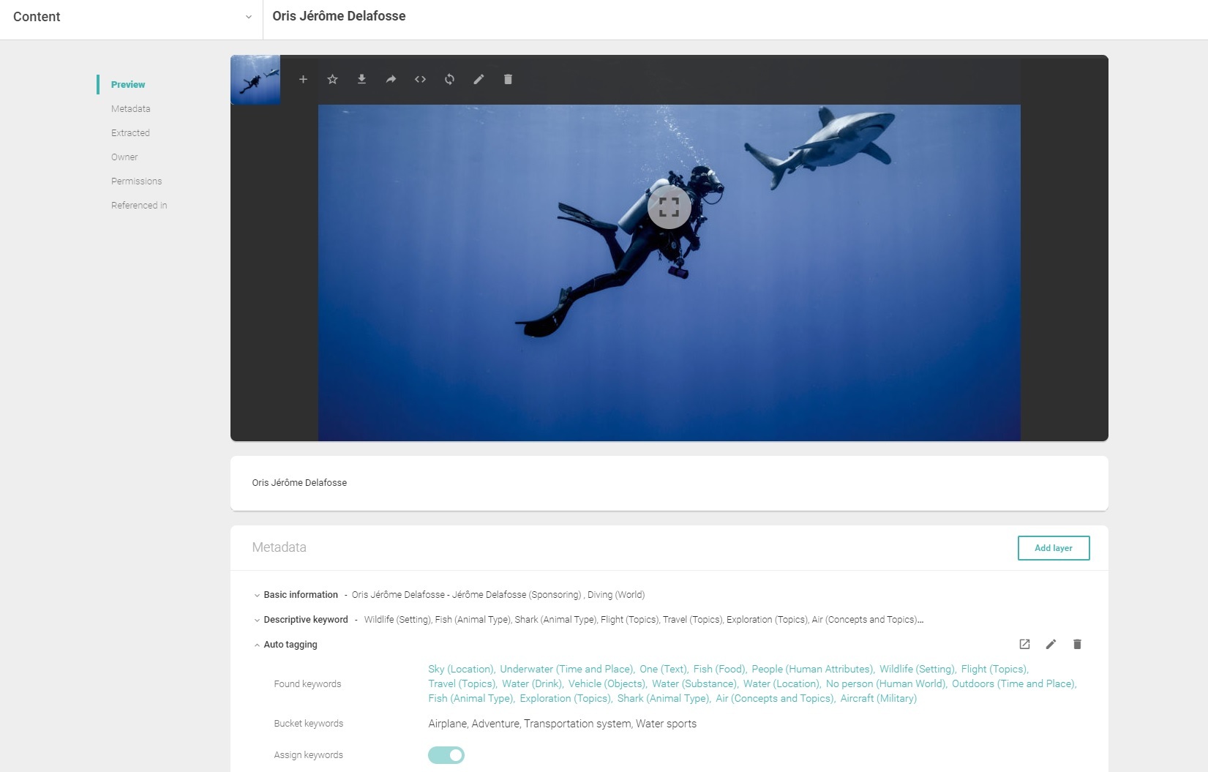Click the Sky (Location) keyword link

coord(461,669)
